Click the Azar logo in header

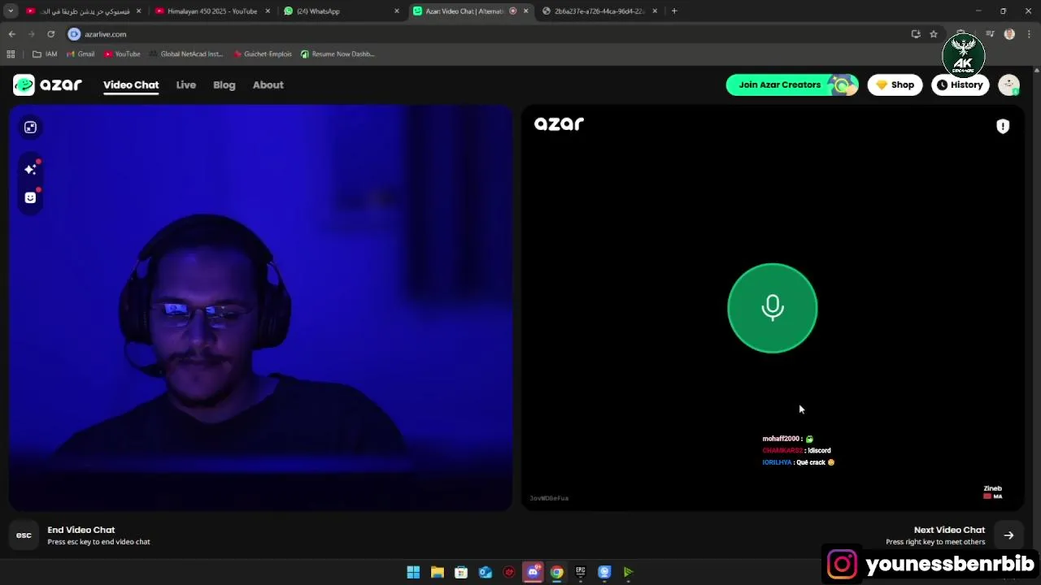pyautogui.click(x=47, y=84)
